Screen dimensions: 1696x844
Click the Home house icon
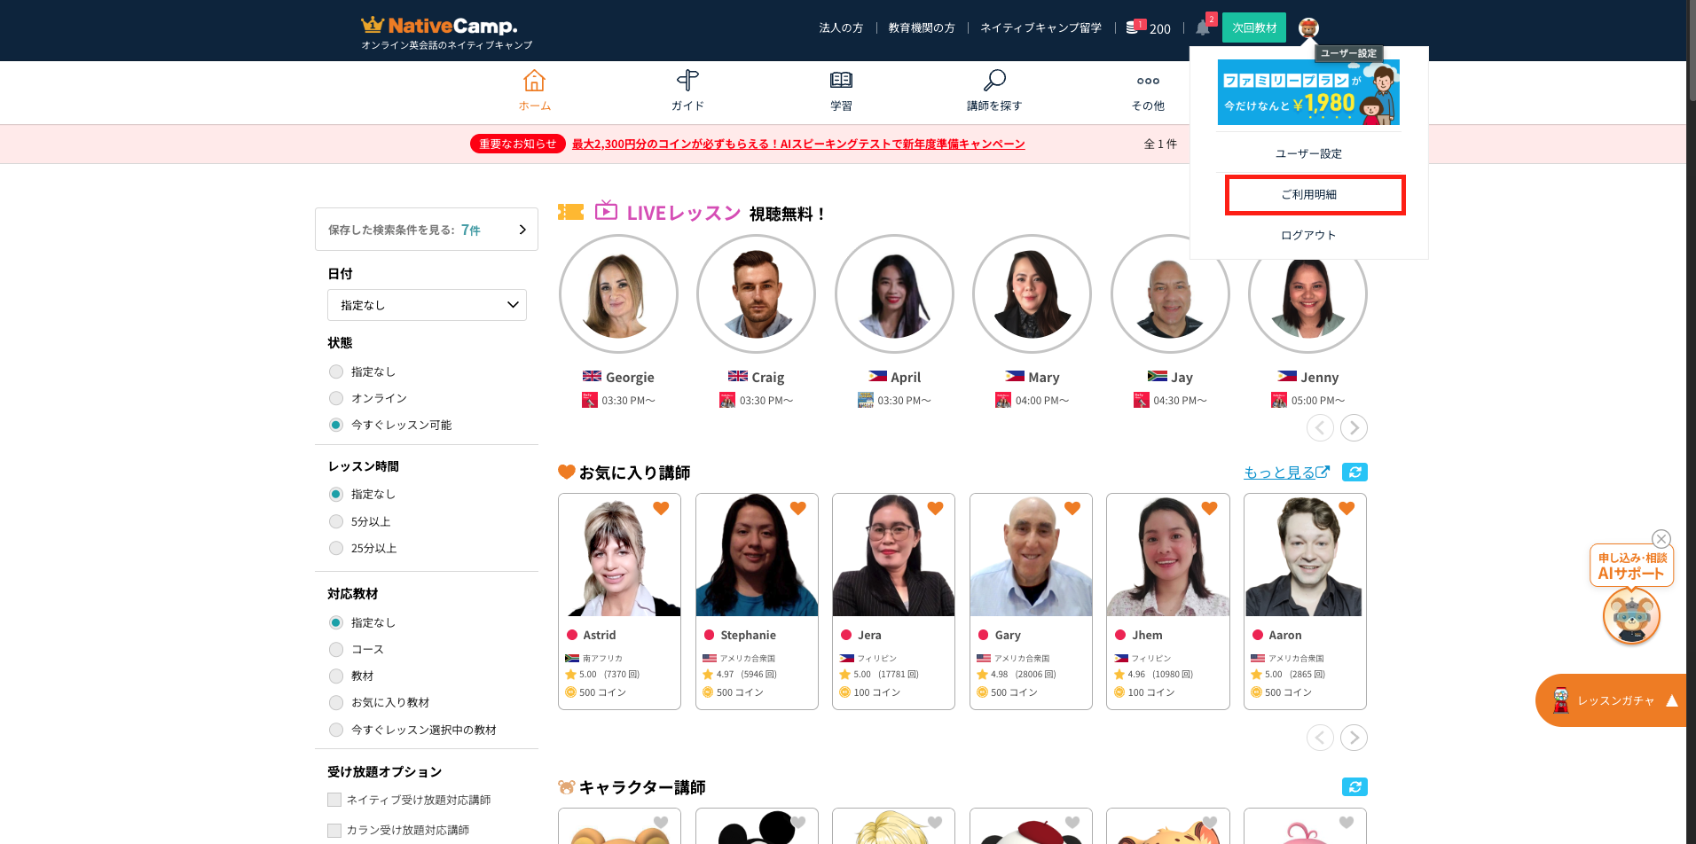coord(534,81)
